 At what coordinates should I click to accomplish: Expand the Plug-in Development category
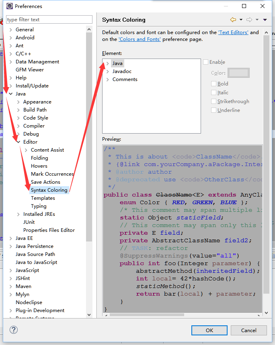tap(10, 310)
